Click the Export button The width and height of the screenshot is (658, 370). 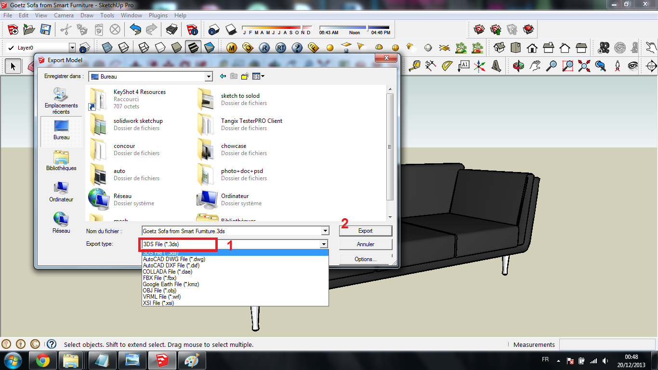(366, 231)
